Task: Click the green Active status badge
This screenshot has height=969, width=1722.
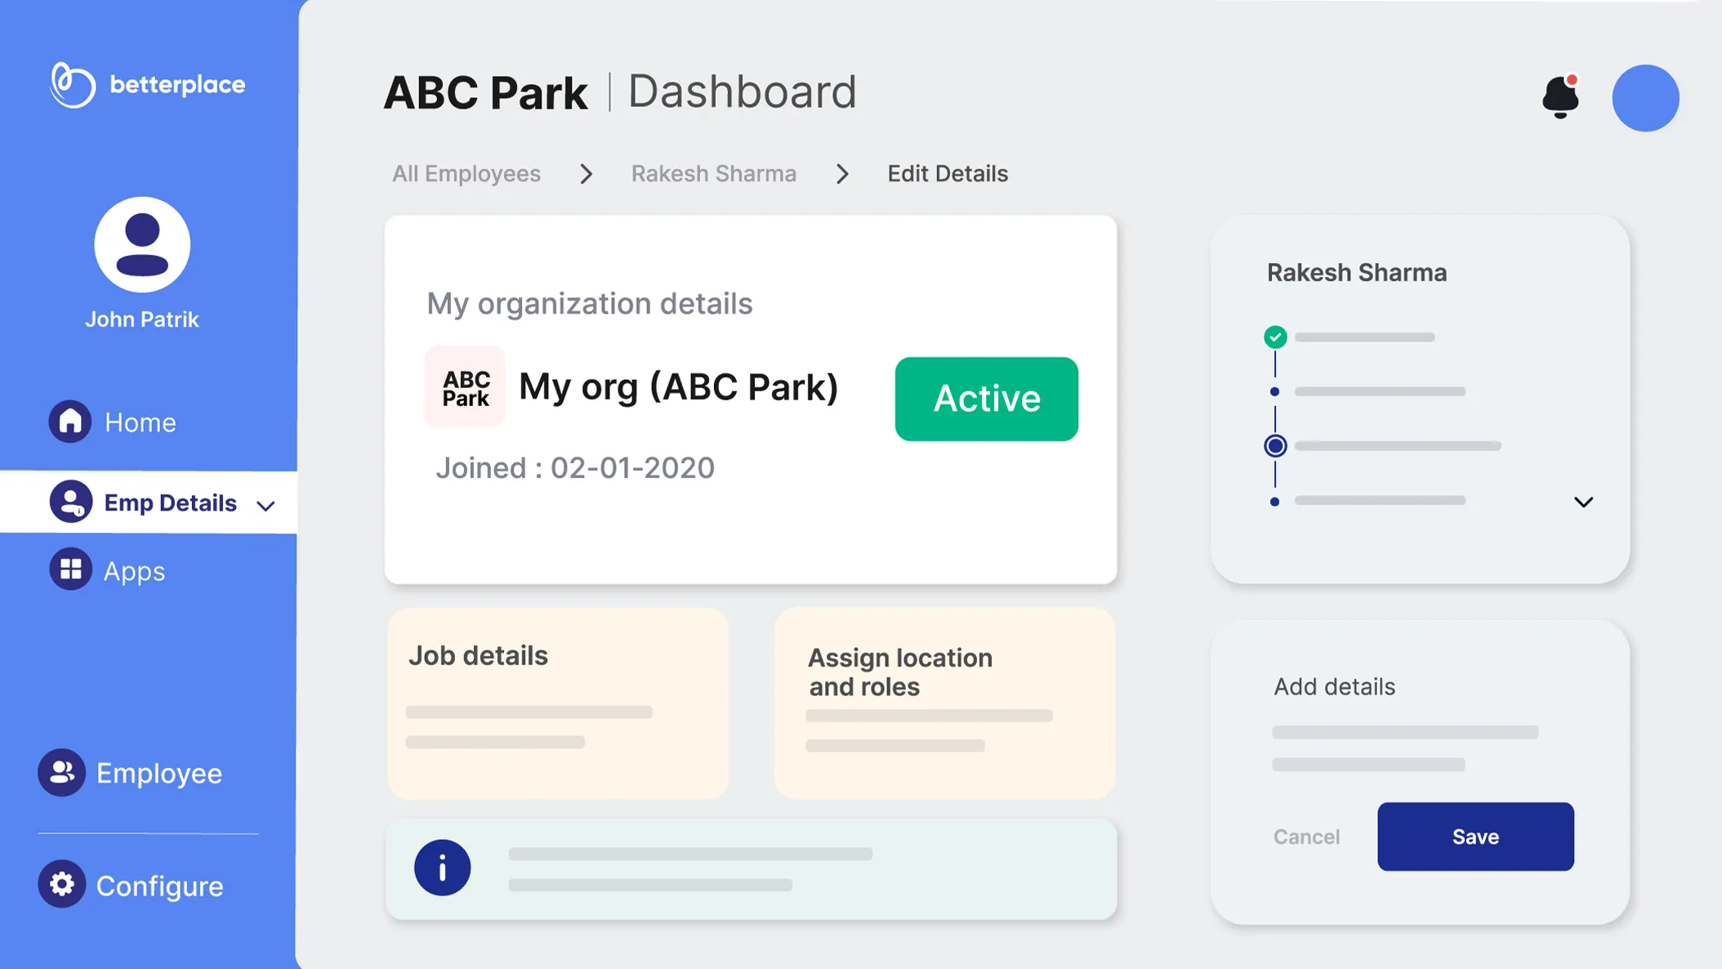Action: click(x=985, y=399)
